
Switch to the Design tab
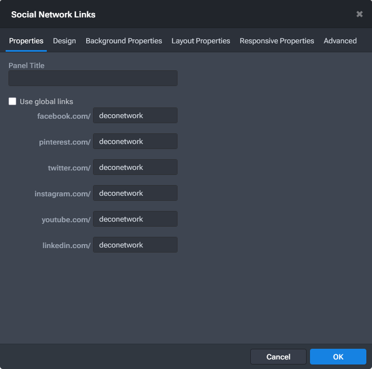(x=64, y=41)
